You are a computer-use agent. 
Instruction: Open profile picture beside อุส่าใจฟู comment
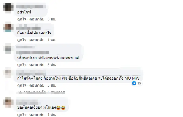coord(8,8)
